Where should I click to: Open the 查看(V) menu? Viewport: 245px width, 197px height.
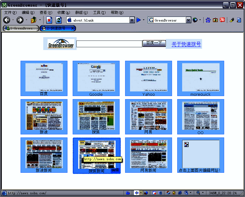(46, 13)
